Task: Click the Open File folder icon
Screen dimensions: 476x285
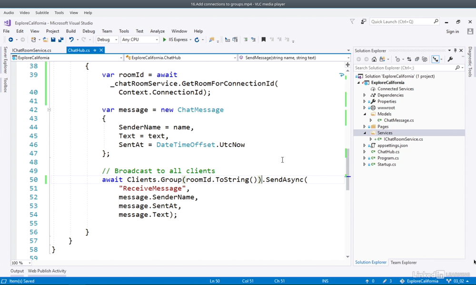Action: (45, 40)
